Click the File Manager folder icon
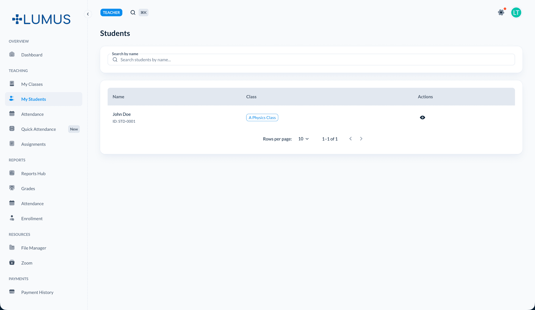Viewport: 535px width, 310px height. click(x=12, y=247)
